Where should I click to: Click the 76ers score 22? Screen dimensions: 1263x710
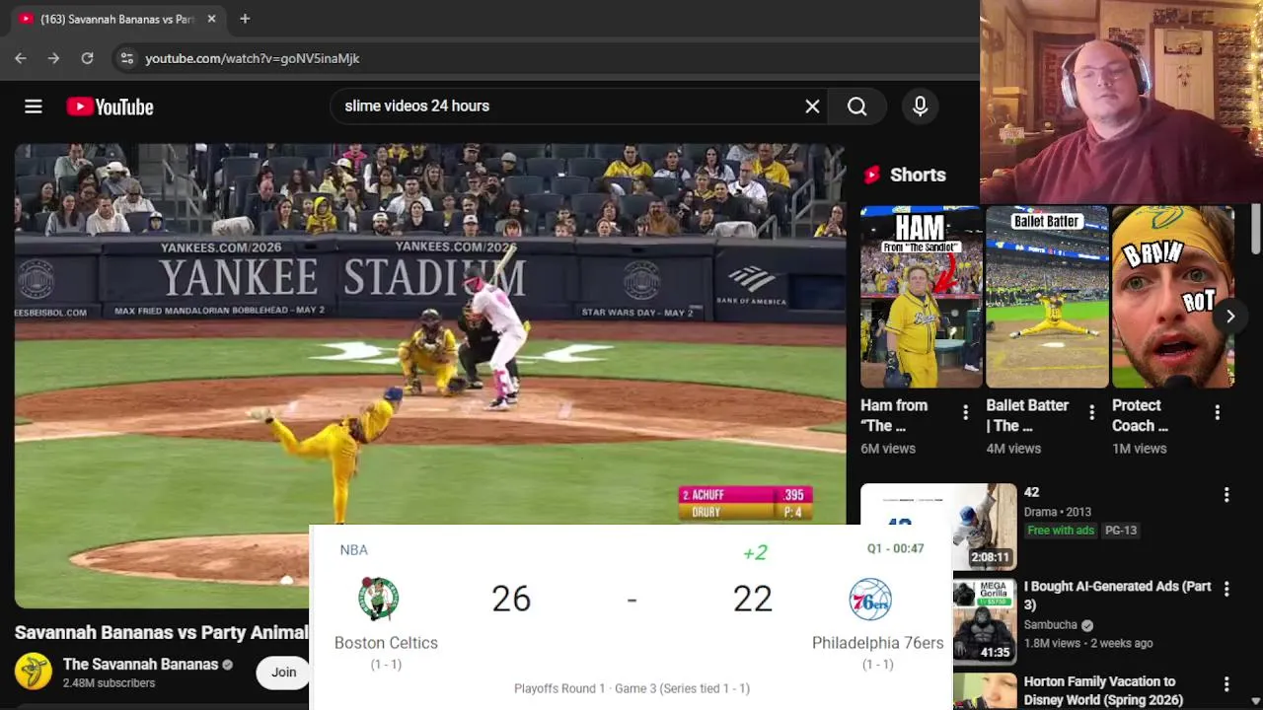click(x=752, y=599)
